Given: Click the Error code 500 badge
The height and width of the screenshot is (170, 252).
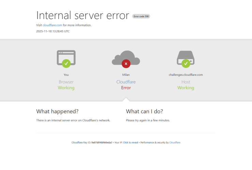Looking at the screenshot, I should tap(141, 16).
